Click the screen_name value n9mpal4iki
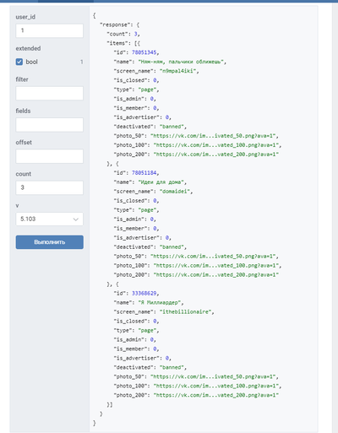The height and width of the screenshot is (433, 338). pos(177,71)
